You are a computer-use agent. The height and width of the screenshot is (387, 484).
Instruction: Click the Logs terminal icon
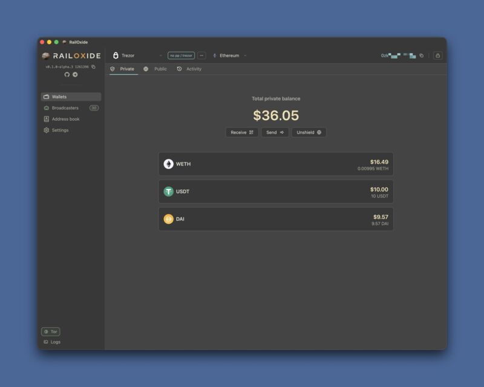point(46,342)
